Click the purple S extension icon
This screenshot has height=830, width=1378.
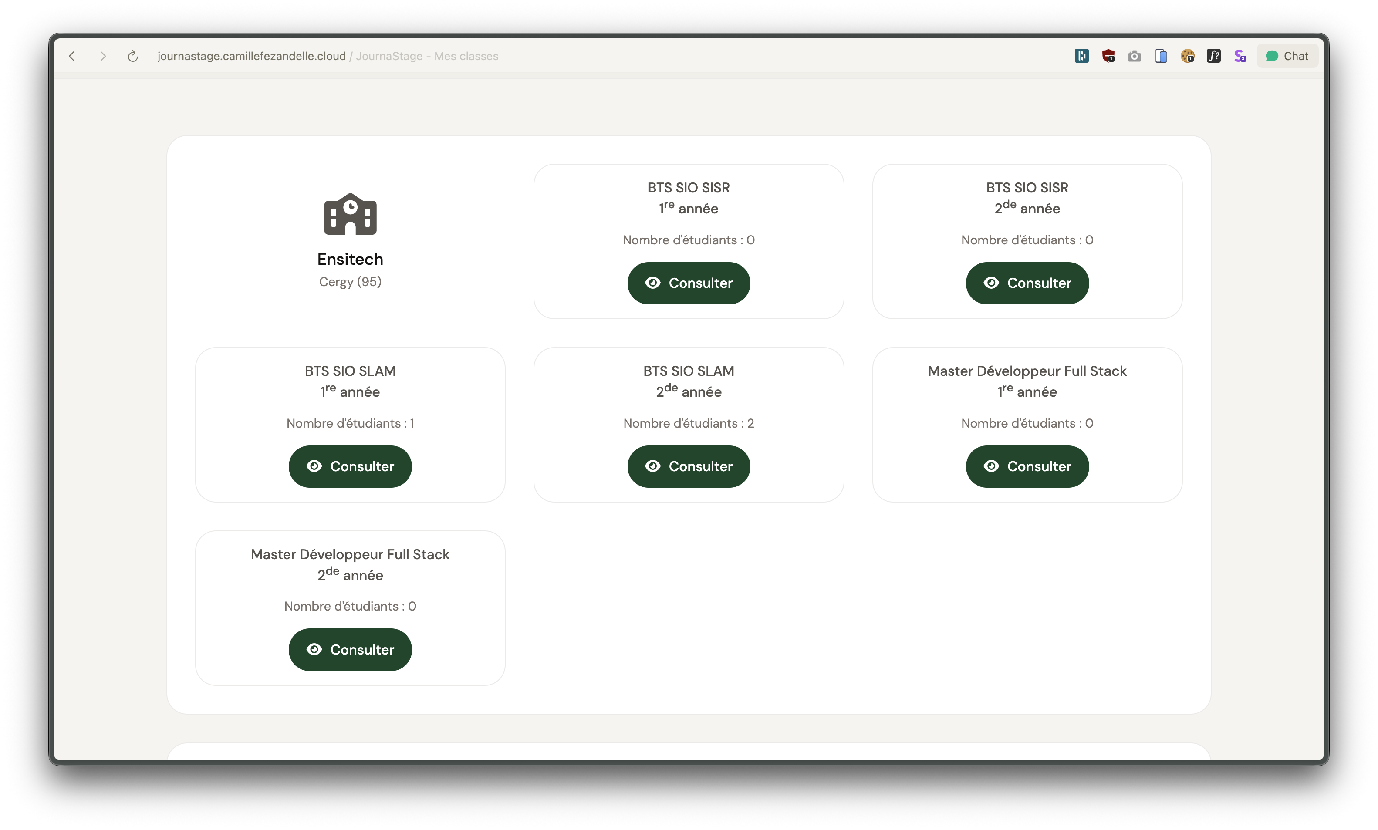[1240, 56]
